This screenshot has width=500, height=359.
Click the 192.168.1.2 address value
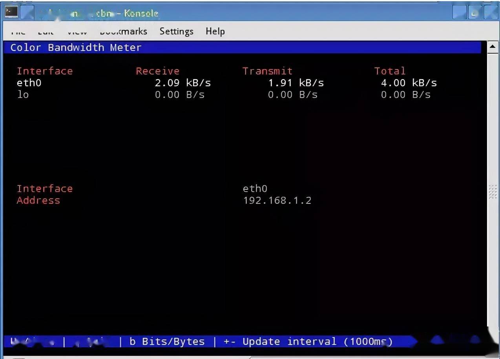click(277, 200)
